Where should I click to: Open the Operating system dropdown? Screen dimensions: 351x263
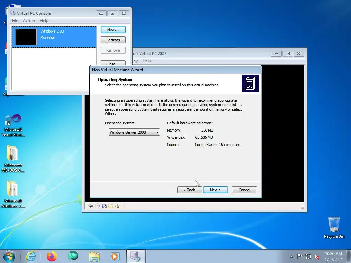click(134, 132)
